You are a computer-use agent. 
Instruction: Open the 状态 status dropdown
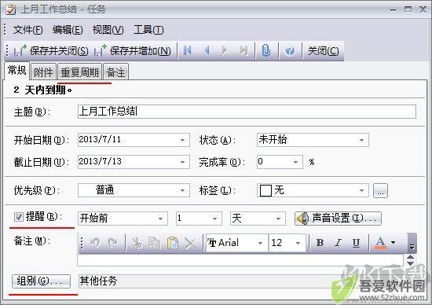pos(361,140)
